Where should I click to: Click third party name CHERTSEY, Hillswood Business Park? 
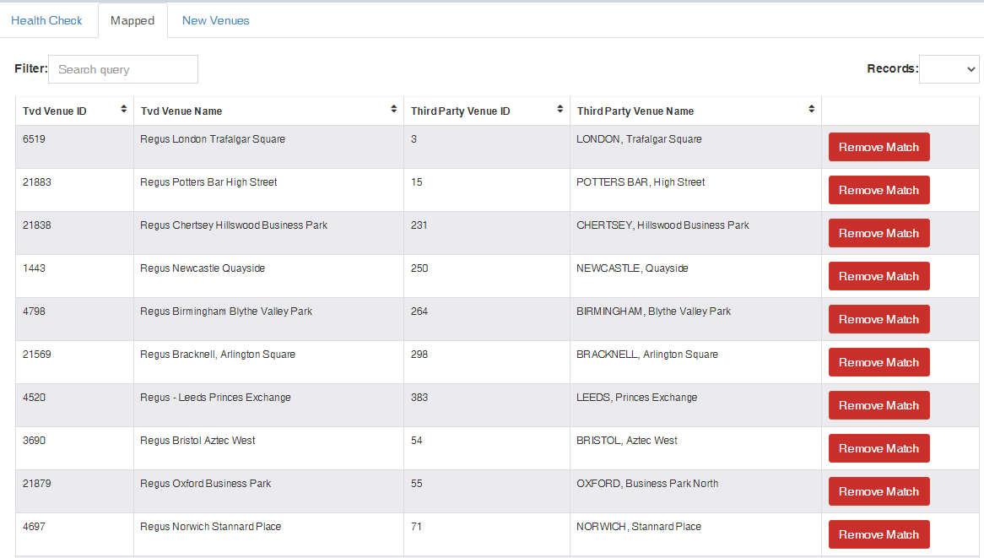(x=662, y=225)
